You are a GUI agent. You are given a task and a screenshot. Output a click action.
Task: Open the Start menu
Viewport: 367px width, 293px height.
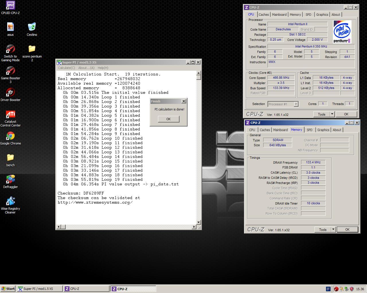pyautogui.click(x=8, y=289)
